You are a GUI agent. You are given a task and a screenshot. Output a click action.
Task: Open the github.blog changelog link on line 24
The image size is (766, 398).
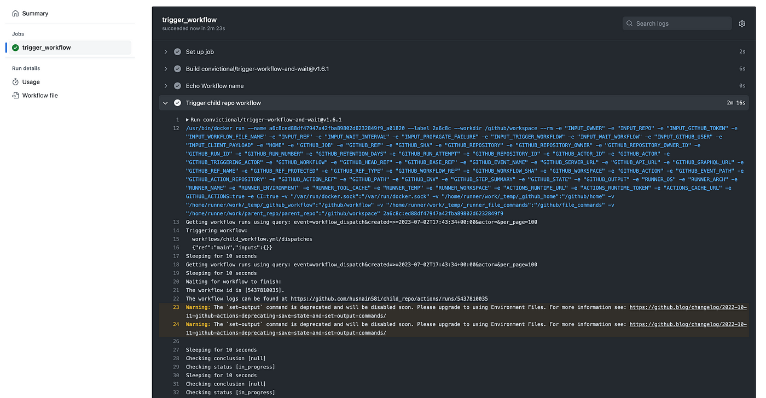pyautogui.click(x=466, y=329)
